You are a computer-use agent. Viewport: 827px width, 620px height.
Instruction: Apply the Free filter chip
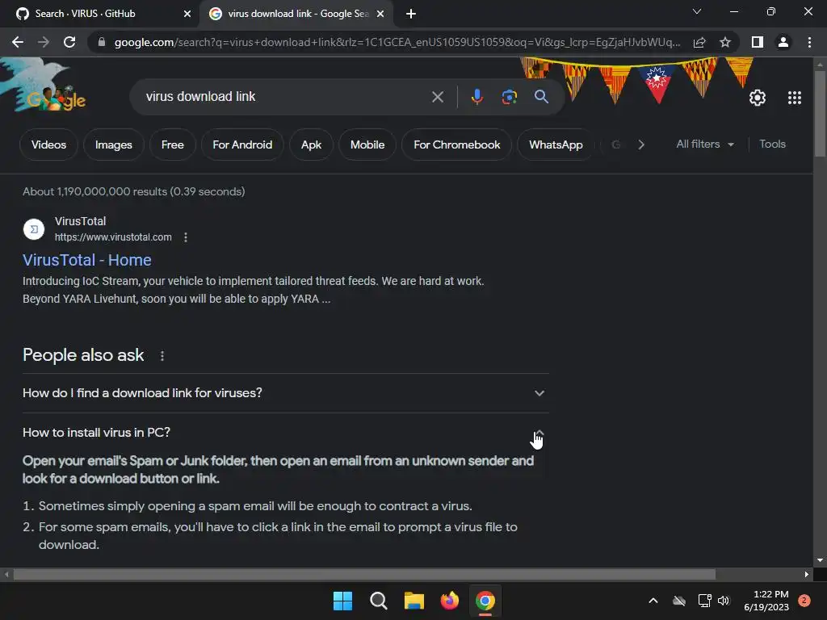173,145
